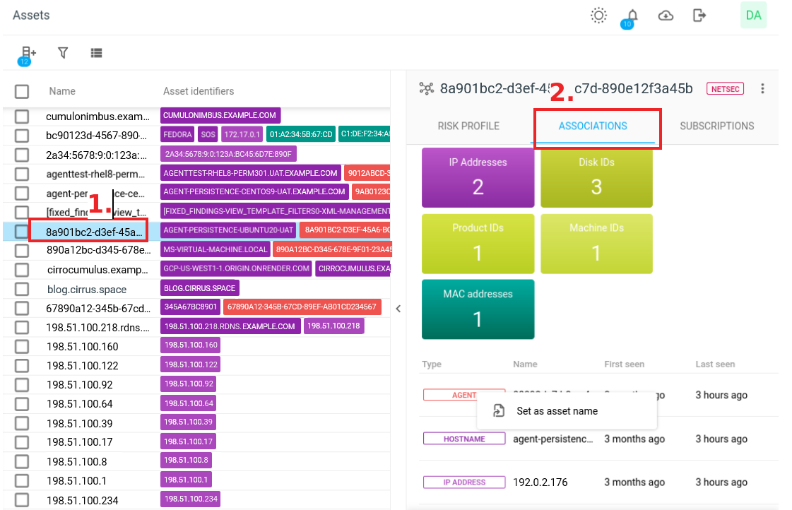
Task: Open the asset three-dot options menu
Action: pyautogui.click(x=762, y=88)
